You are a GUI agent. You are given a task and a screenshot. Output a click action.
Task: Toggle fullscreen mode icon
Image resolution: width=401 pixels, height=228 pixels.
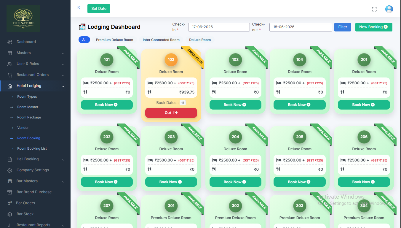374,9
